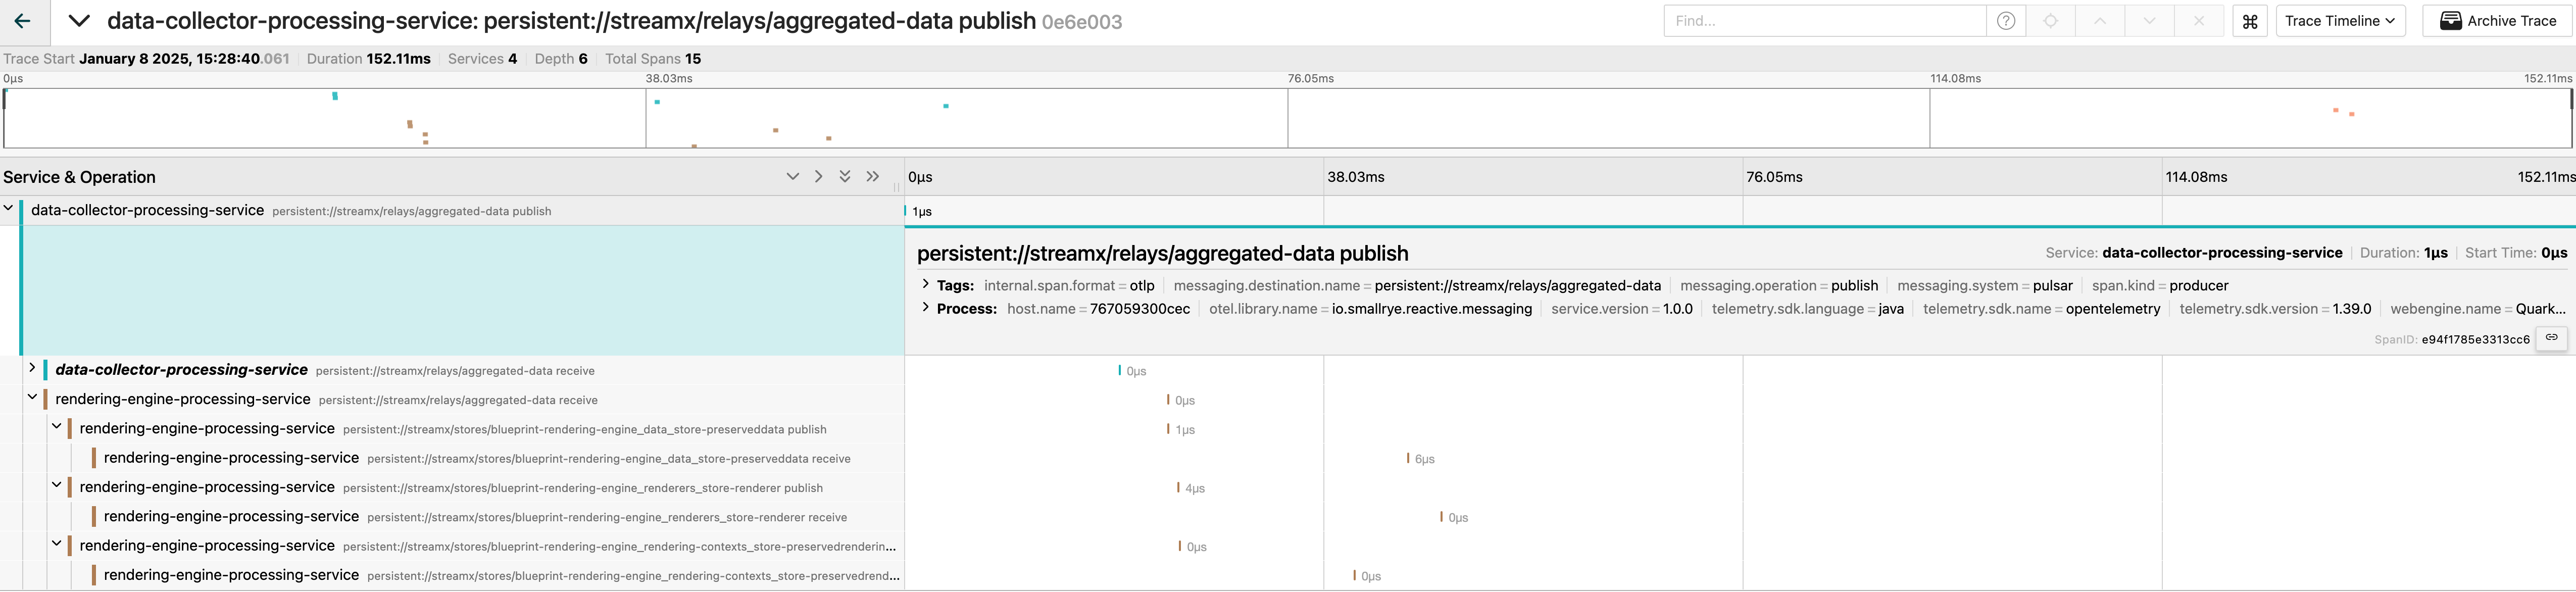This screenshot has width=2576, height=592.
Task: Click the locate matches crosshair icon
Action: pyautogui.click(x=2051, y=21)
